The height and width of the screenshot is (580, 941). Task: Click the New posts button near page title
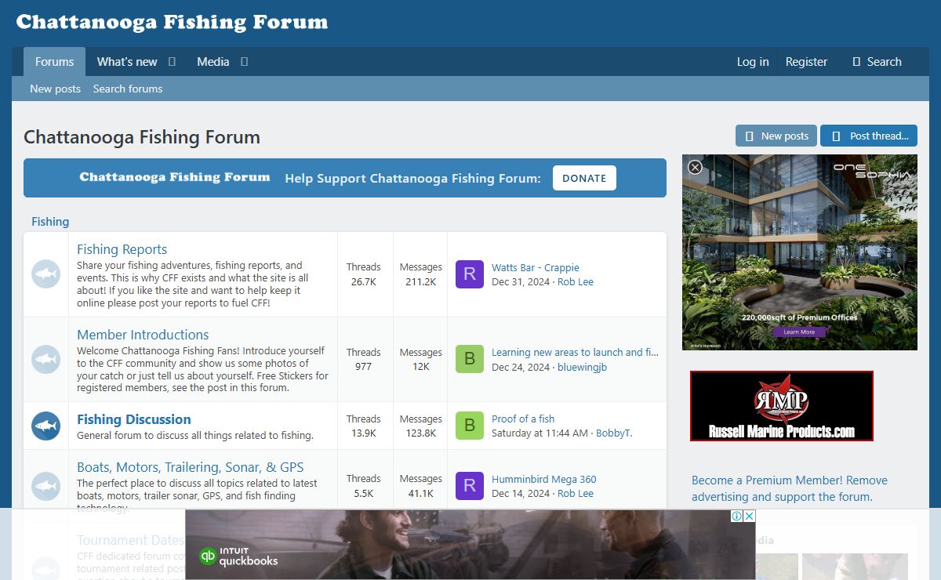[776, 136]
